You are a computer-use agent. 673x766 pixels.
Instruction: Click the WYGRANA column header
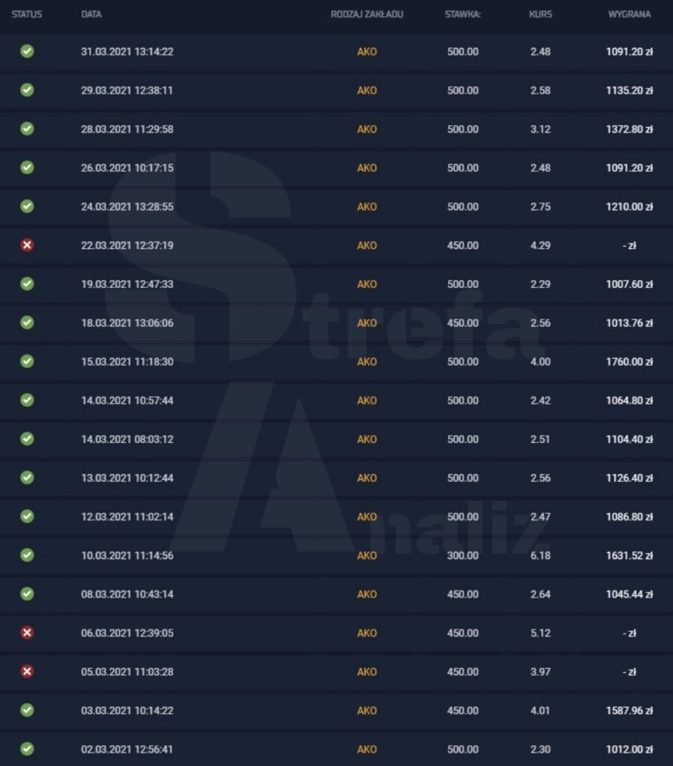[x=629, y=14]
